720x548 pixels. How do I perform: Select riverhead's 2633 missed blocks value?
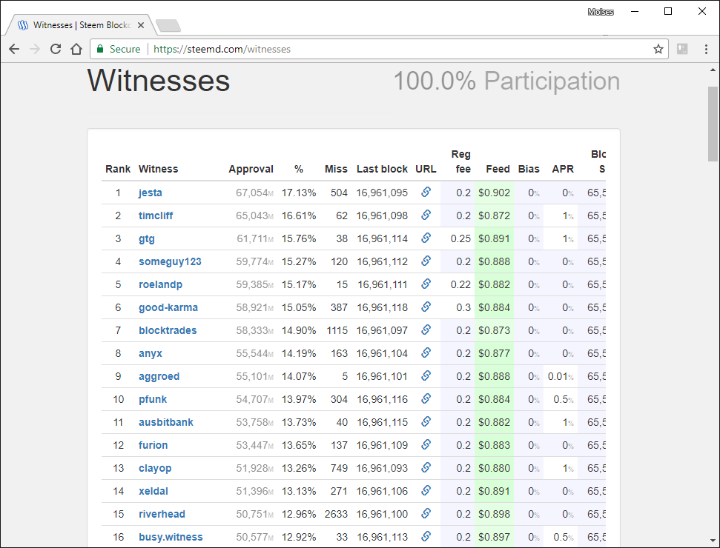tap(336, 514)
